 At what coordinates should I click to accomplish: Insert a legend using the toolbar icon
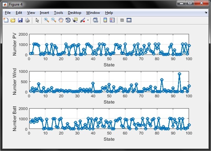(x=112, y=20)
